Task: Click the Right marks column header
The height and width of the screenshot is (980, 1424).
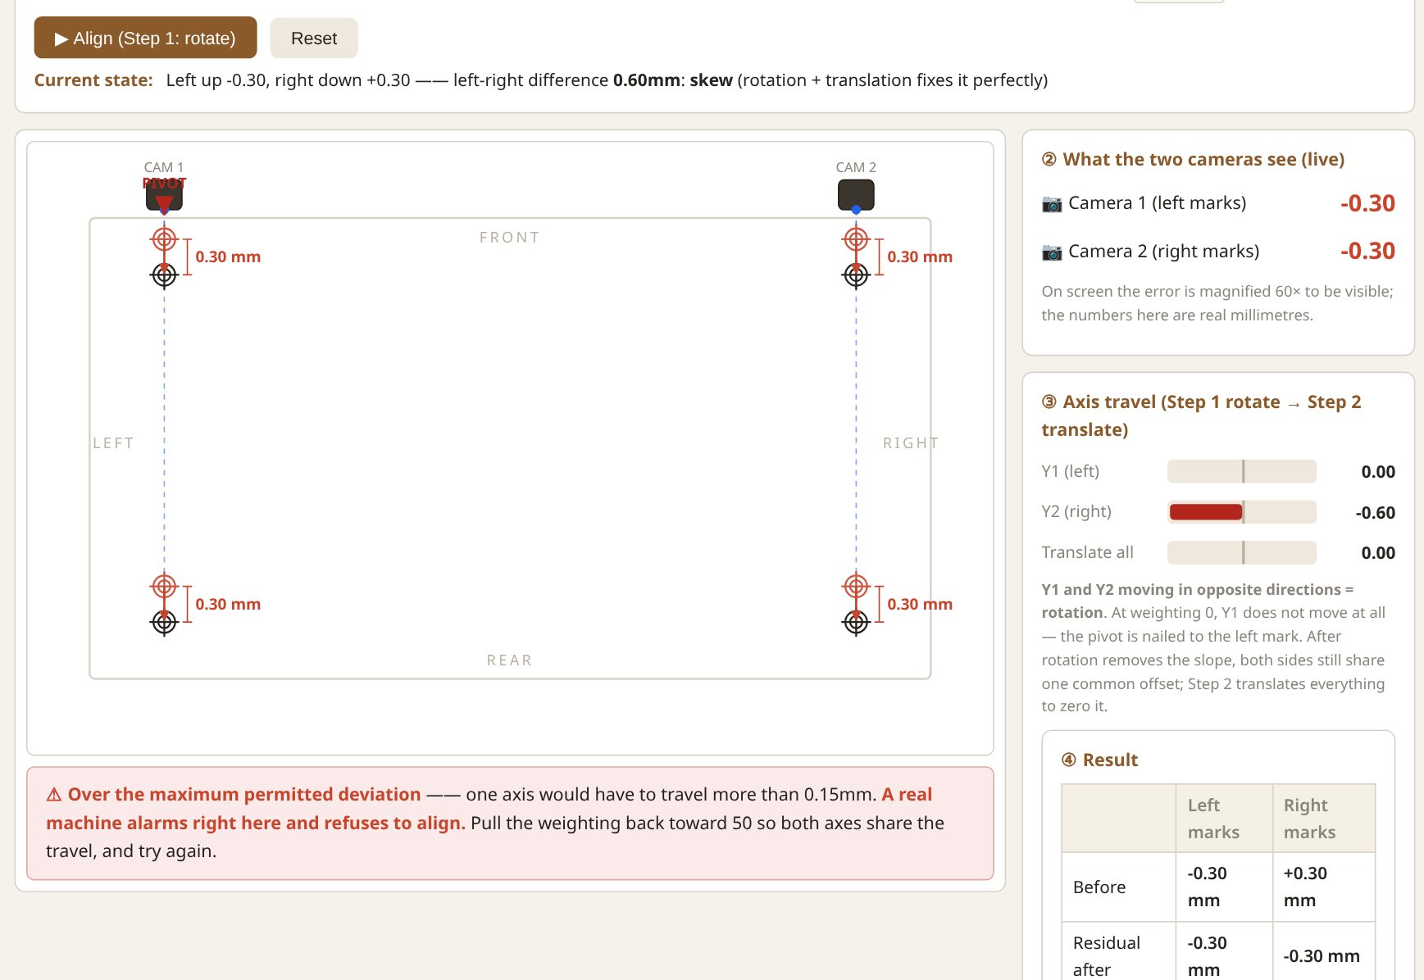Action: 1324,819
